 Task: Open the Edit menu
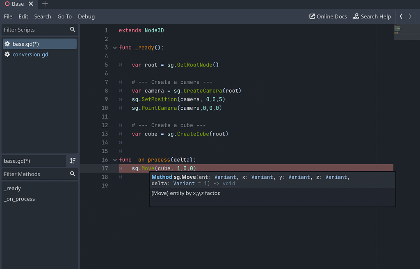23,16
